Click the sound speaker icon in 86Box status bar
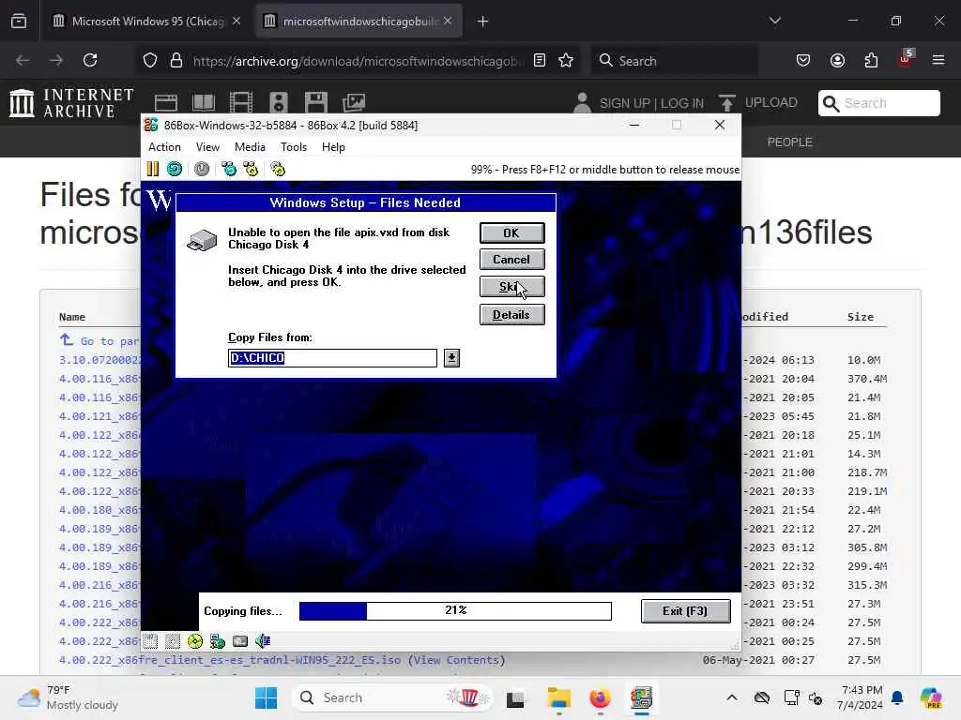The height and width of the screenshot is (720, 961). coord(263,641)
